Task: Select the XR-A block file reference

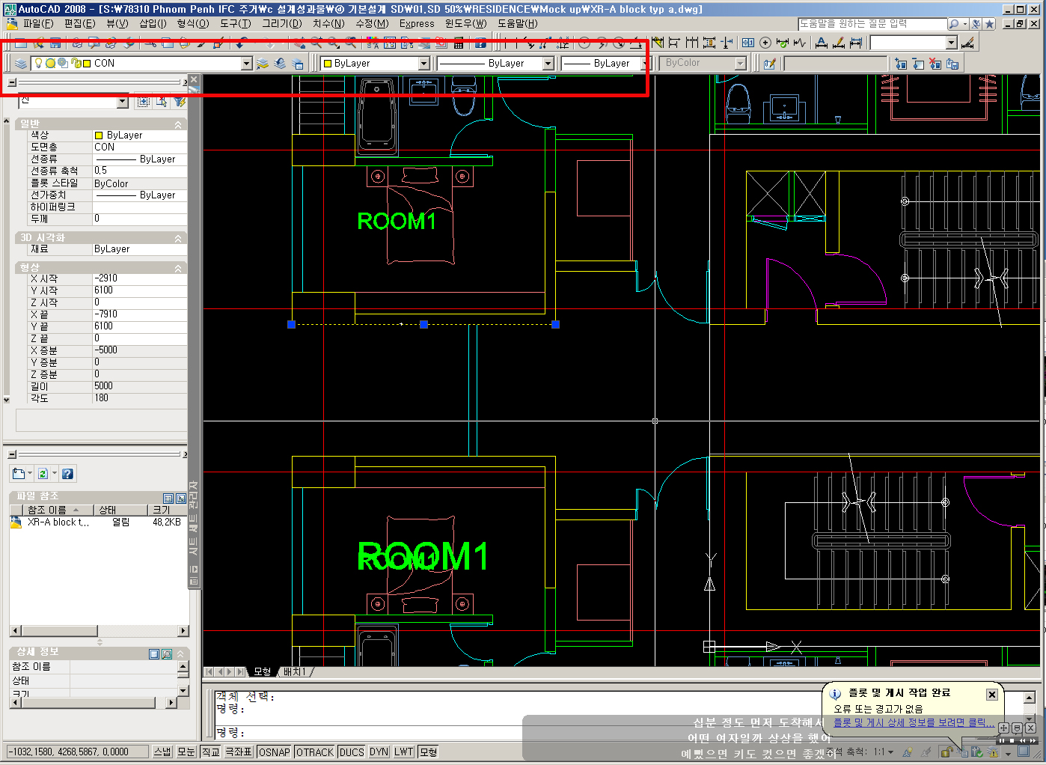Action: pyautogui.click(x=57, y=522)
